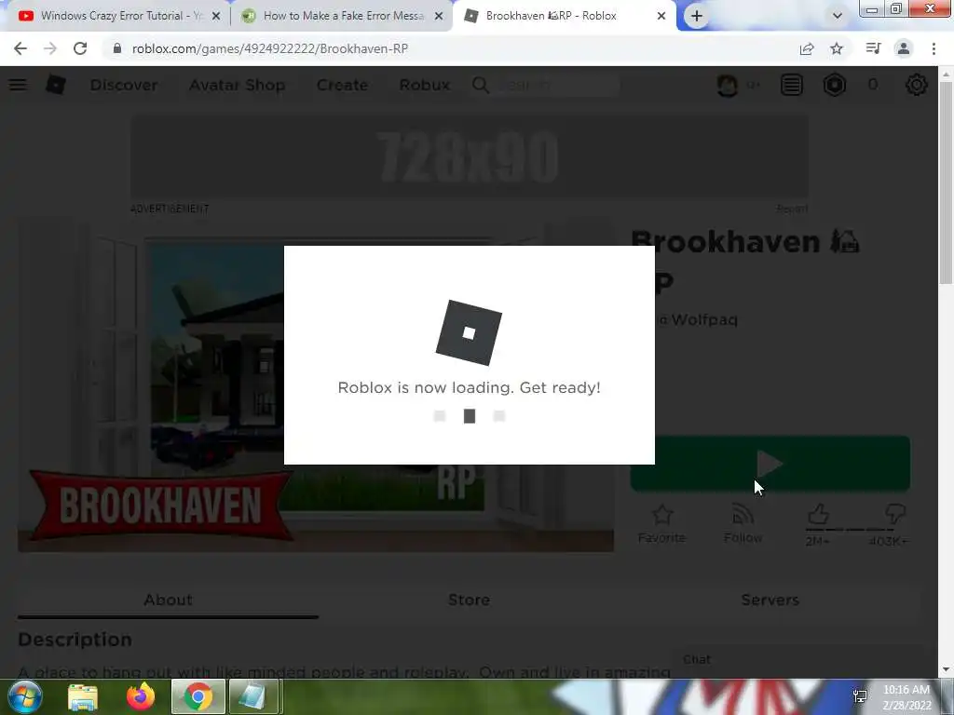Switch to the Store tab

pyautogui.click(x=470, y=600)
